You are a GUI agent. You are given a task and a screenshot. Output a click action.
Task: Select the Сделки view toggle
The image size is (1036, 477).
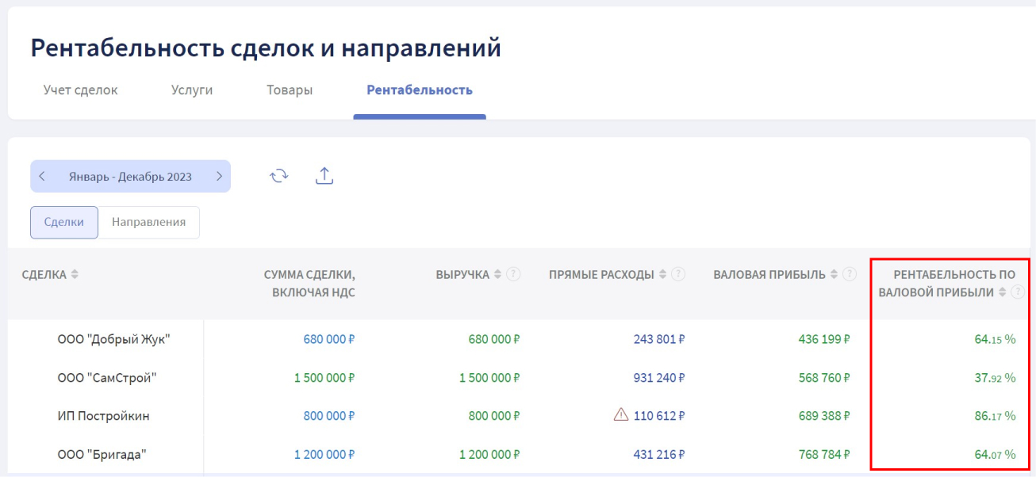click(64, 223)
